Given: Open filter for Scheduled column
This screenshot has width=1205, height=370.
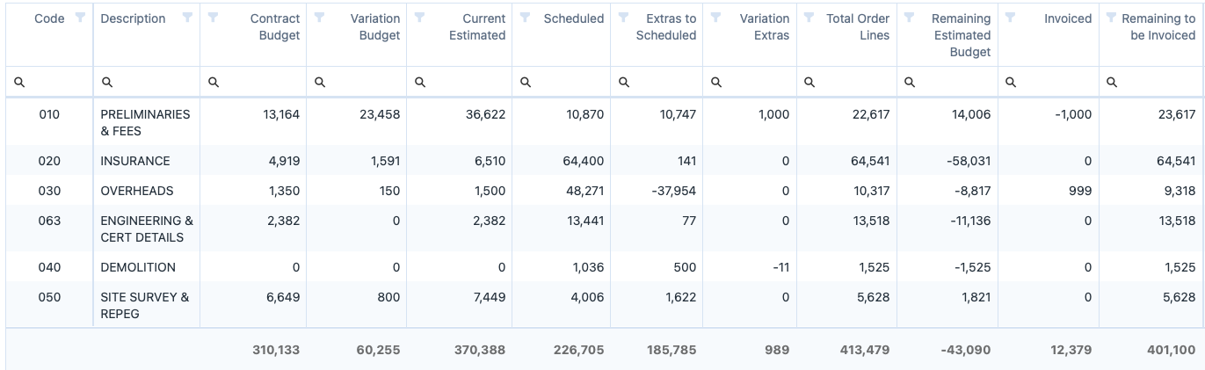Looking at the screenshot, I should (x=526, y=18).
